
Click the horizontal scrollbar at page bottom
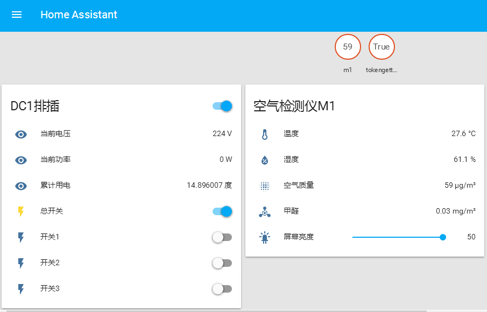click(x=216, y=311)
